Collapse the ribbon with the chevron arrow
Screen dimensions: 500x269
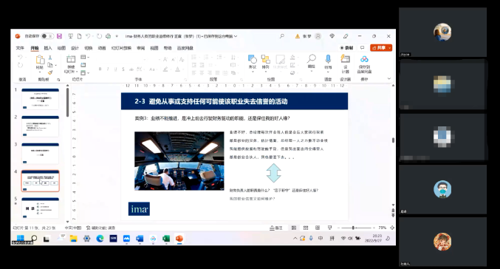388,78
